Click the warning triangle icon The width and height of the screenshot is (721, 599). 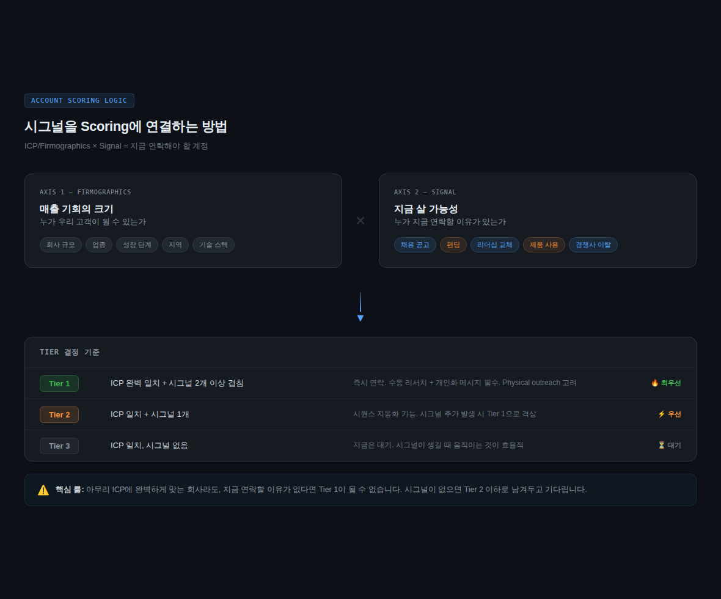[x=43, y=490]
